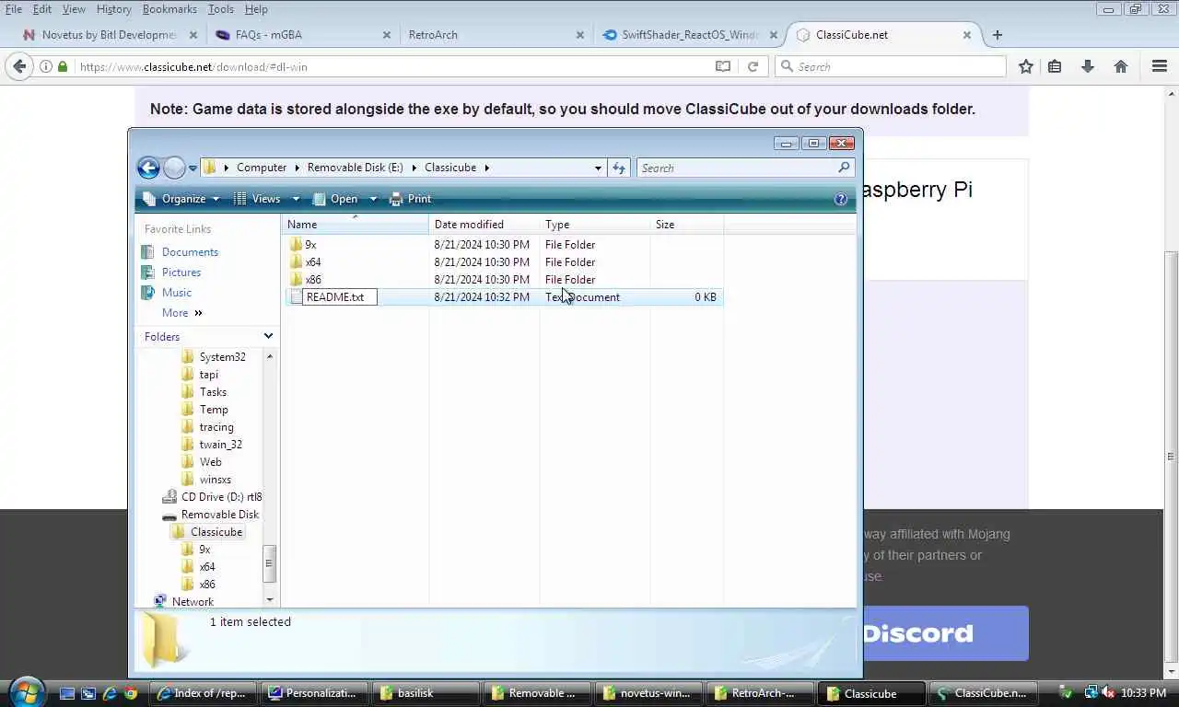1179x707 pixels.
Task: Select twain_32 folder in tree
Action: pyautogui.click(x=220, y=445)
